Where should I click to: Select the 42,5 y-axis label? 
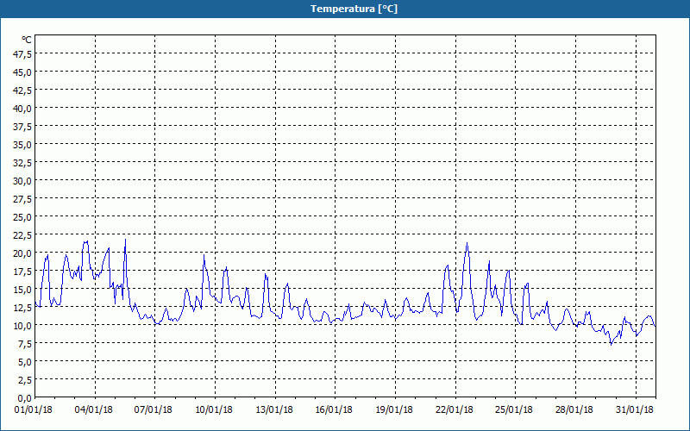(x=22, y=91)
